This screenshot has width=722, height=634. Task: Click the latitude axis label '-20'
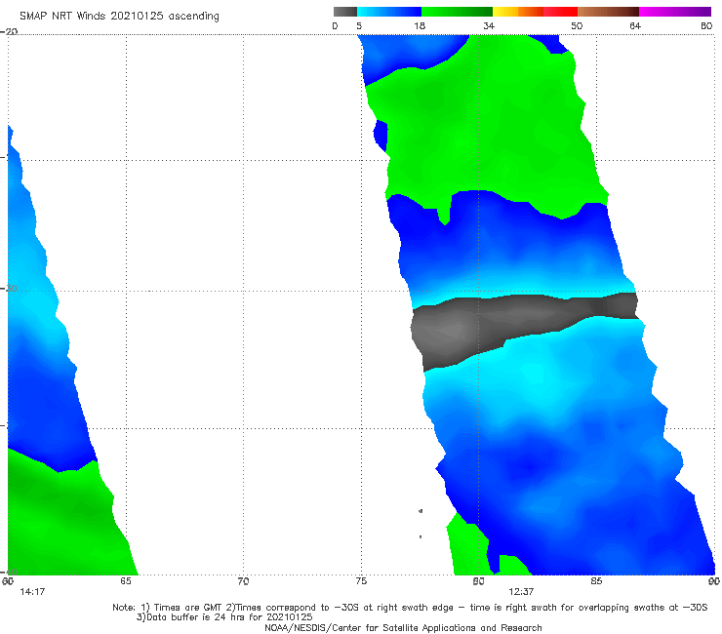pyautogui.click(x=9, y=31)
